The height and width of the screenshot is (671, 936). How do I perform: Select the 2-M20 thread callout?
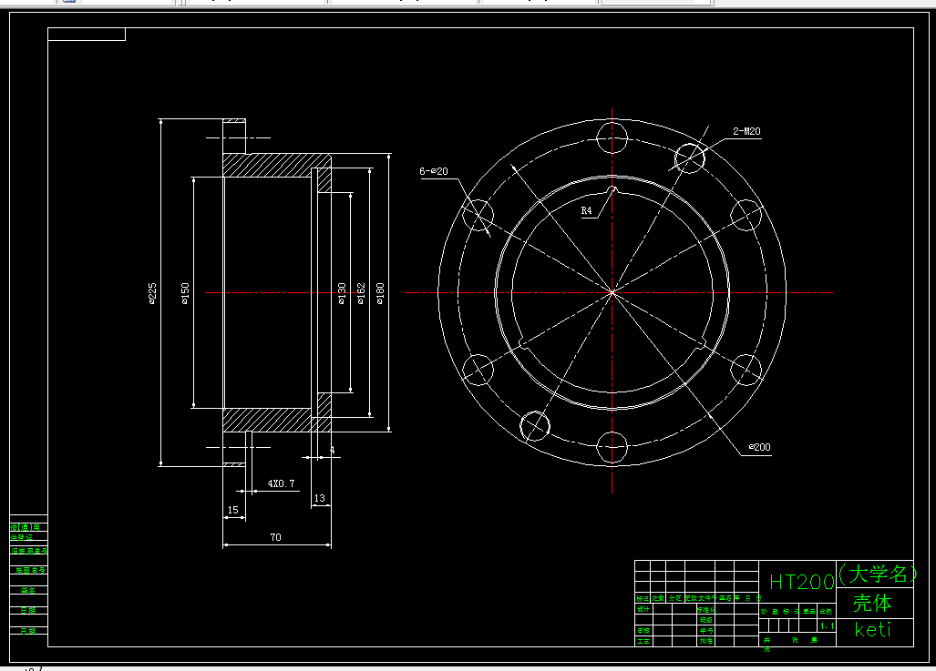click(x=746, y=131)
